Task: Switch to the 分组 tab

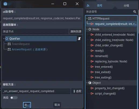Action: (x=126, y=6)
